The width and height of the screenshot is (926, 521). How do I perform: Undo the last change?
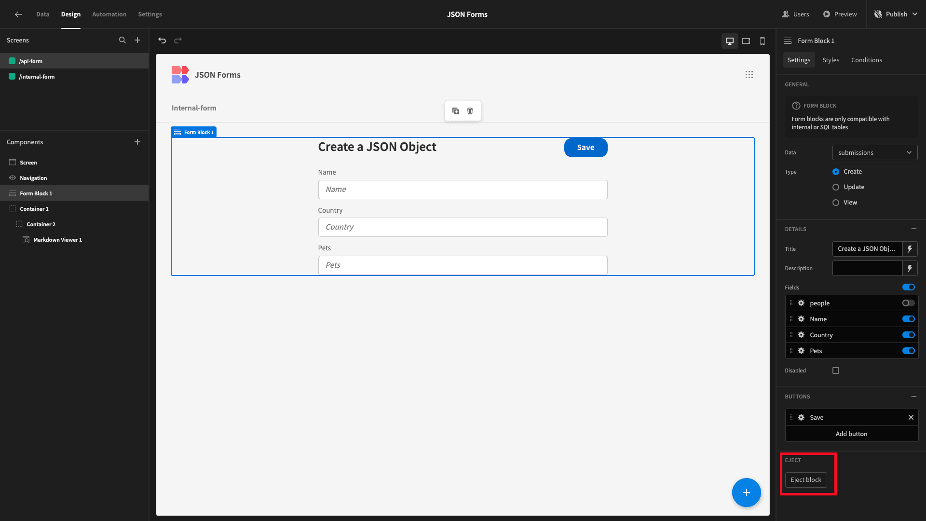[x=162, y=41]
